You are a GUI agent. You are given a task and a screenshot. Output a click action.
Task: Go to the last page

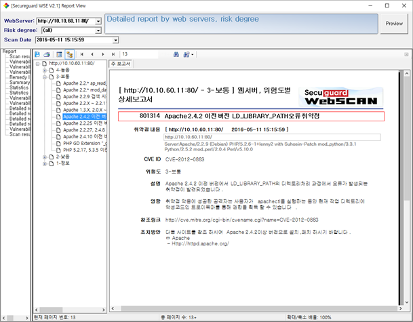click(113, 54)
